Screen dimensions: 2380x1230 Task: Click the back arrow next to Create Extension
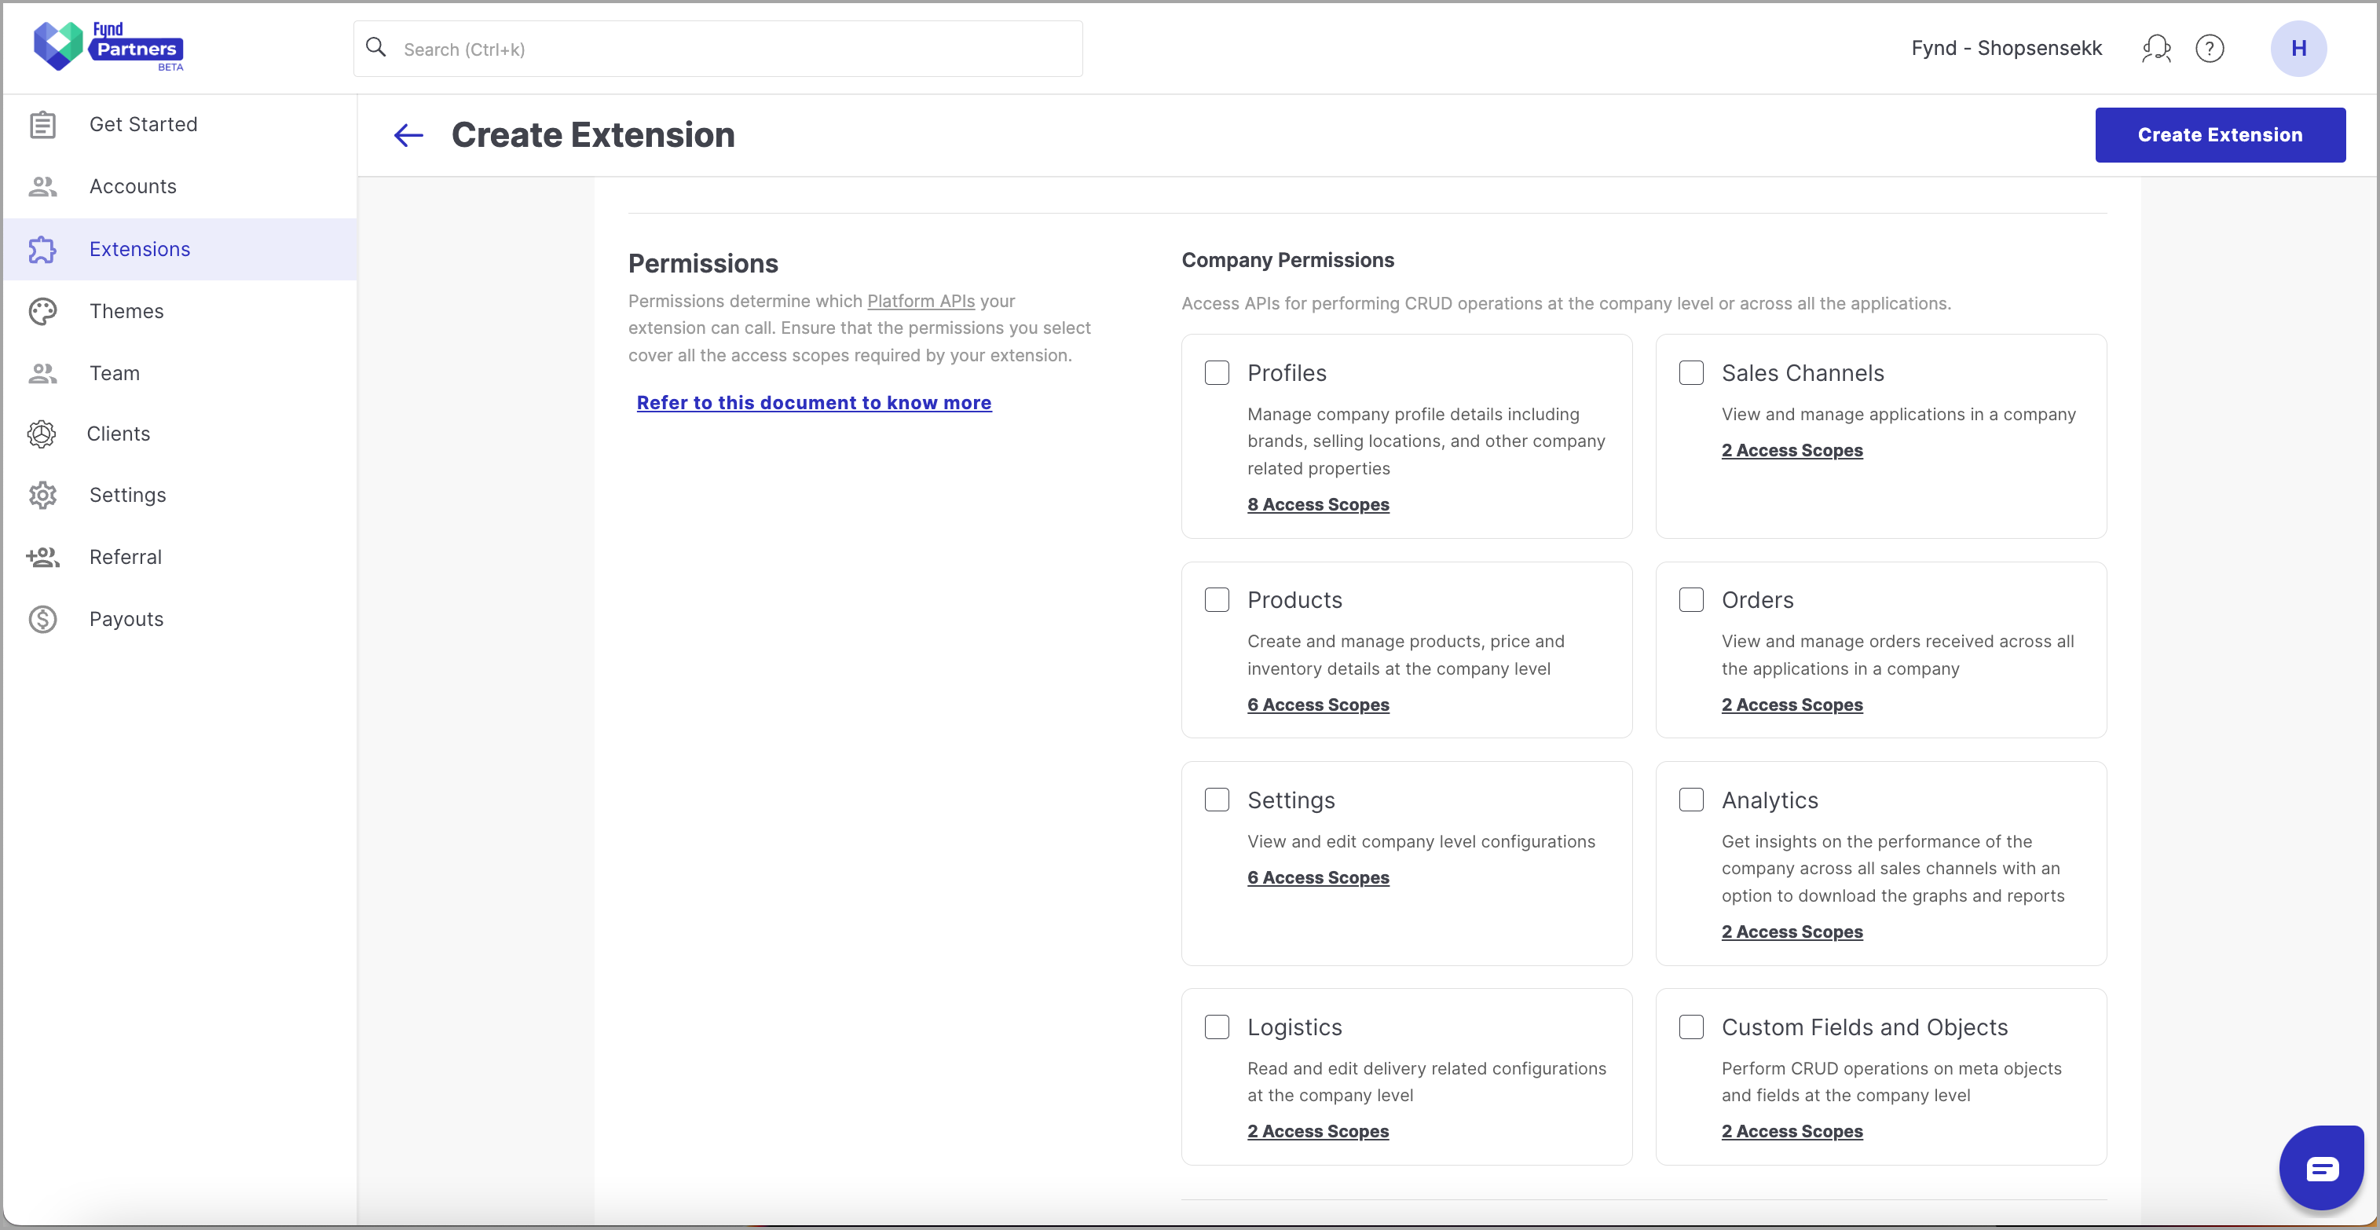coord(408,135)
